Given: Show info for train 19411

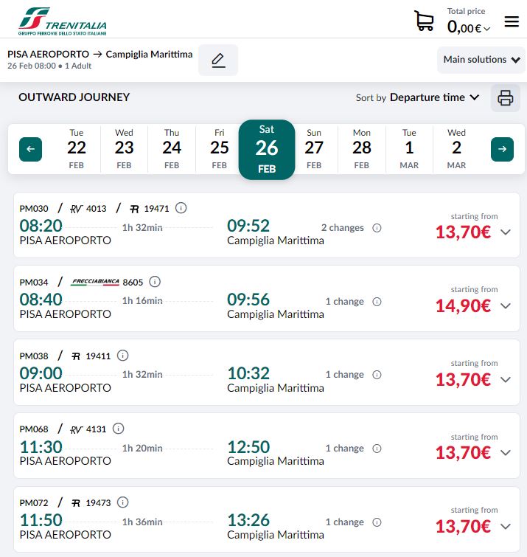Looking at the screenshot, I should 122,356.
